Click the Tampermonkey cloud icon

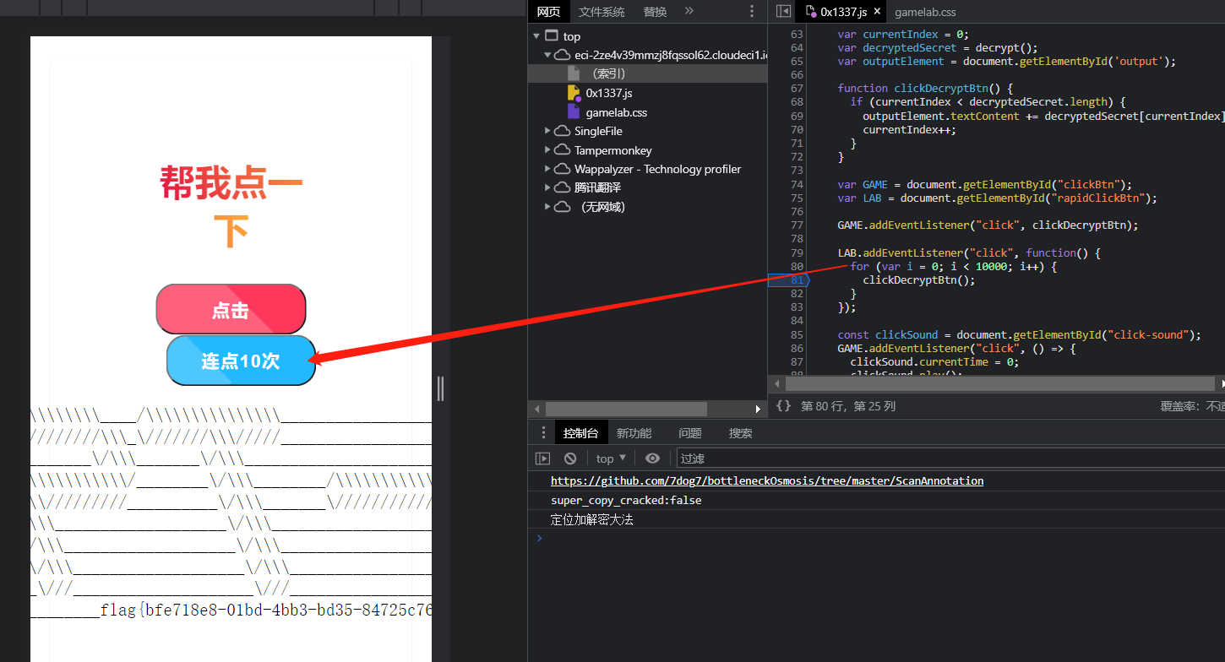pyautogui.click(x=563, y=150)
